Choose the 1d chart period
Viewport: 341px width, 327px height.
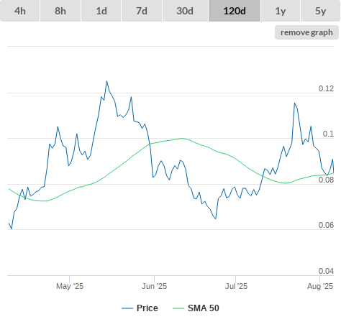101,11
